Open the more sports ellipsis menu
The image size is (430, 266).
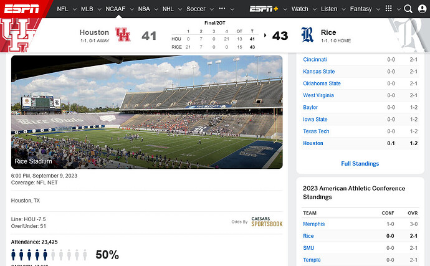tap(222, 9)
